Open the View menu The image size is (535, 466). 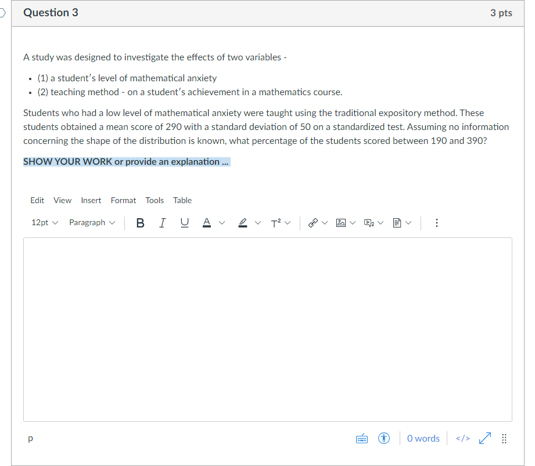tap(62, 200)
